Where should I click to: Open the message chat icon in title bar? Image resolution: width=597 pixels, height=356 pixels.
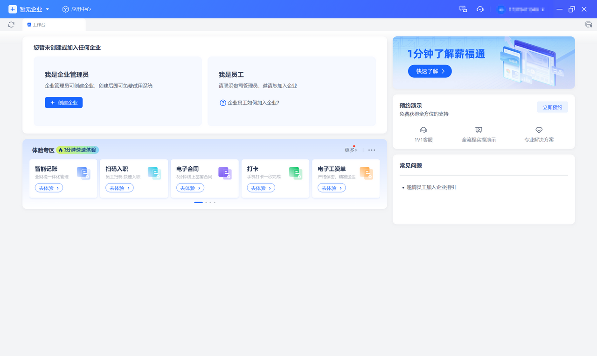[463, 9]
